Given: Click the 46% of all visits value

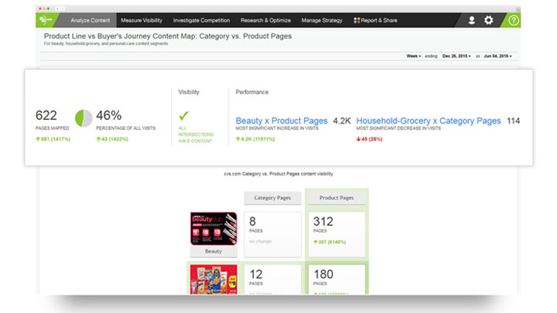Looking at the screenshot, I should pos(109,115).
